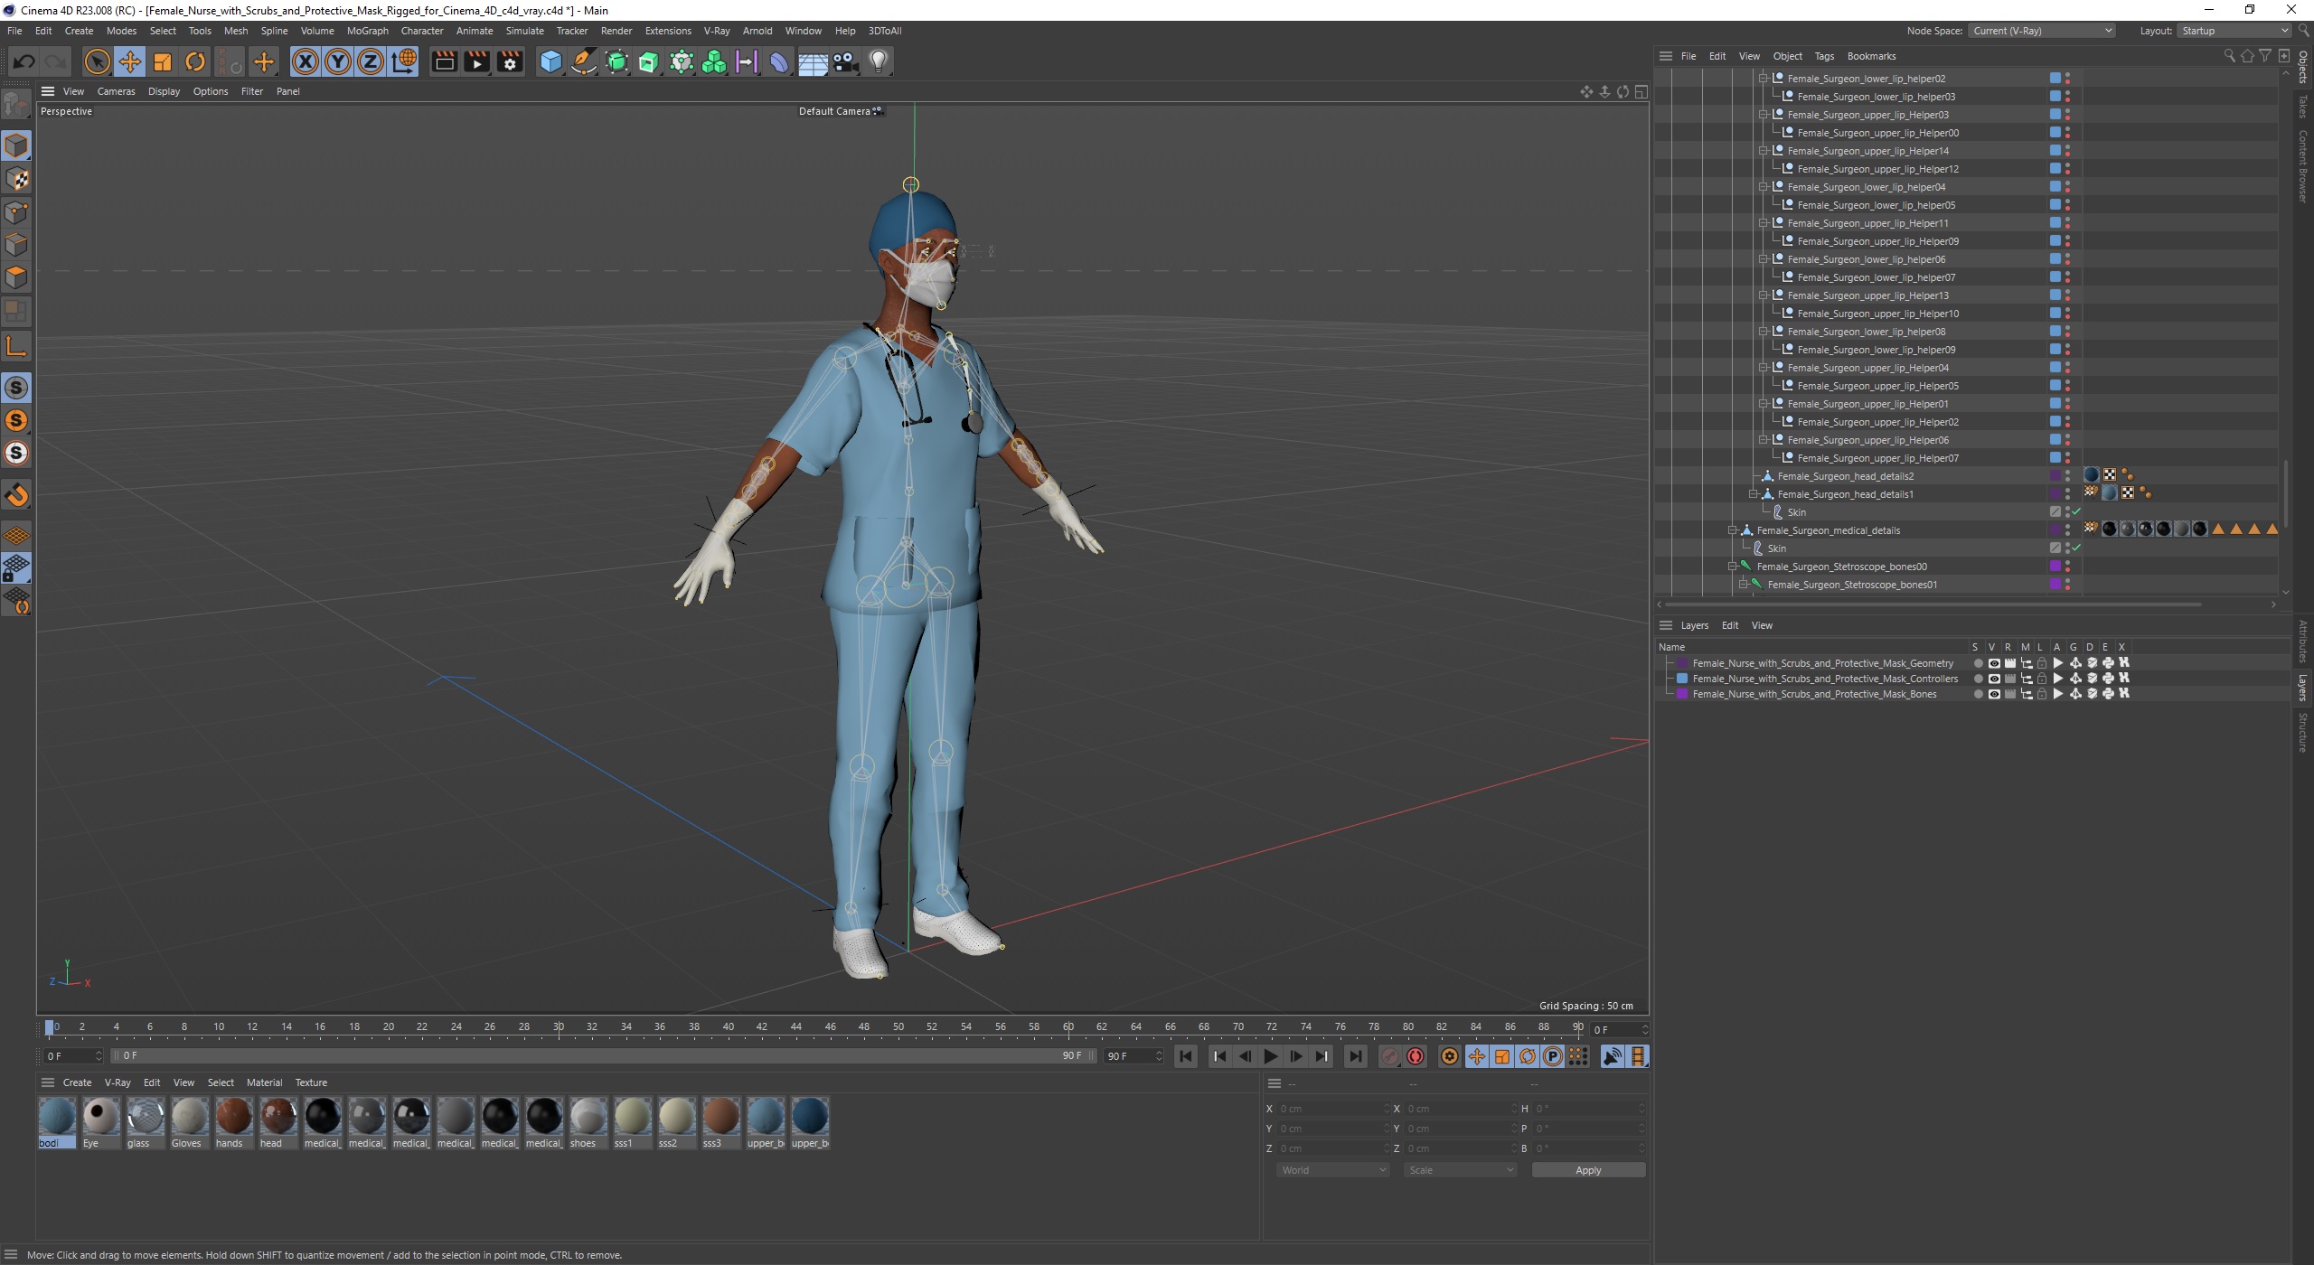
Task: Open the Layout Startup dropdown
Action: (x=2232, y=31)
